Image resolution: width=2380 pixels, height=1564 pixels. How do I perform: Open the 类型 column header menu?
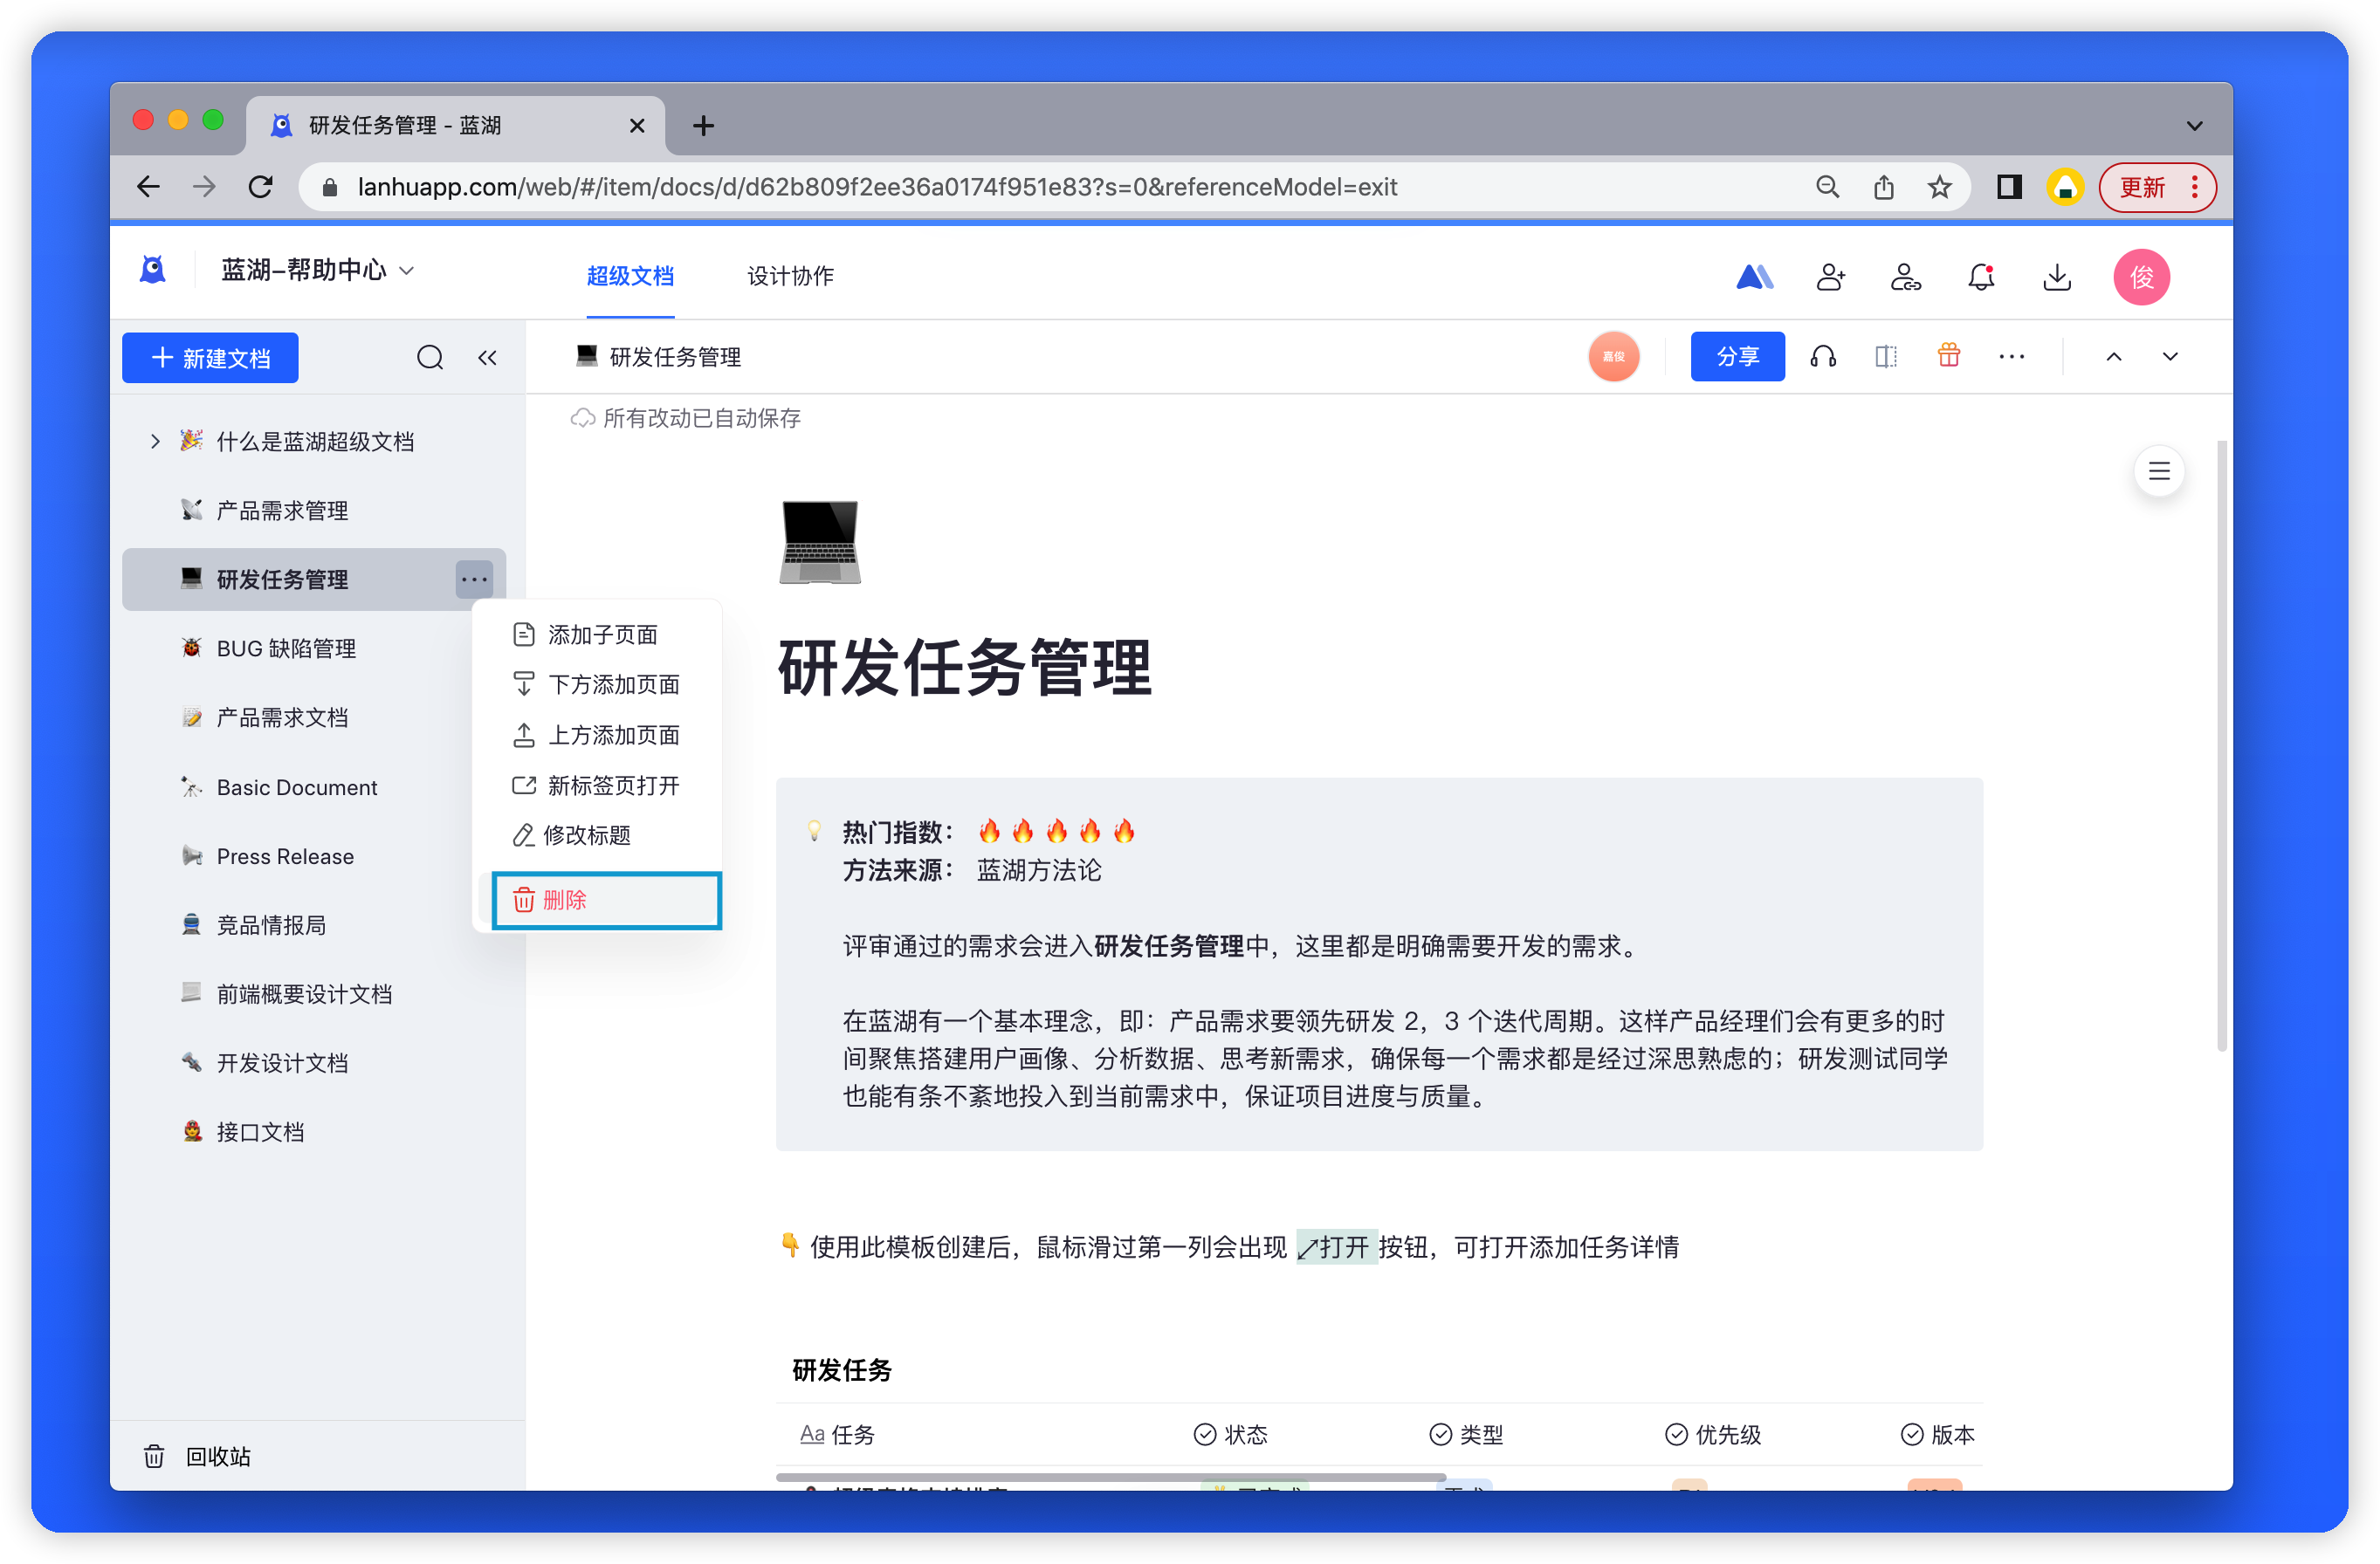click(x=1467, y=1434)
